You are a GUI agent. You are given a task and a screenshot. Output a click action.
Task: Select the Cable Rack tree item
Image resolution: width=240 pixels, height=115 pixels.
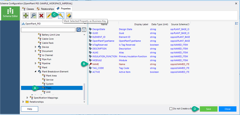pyautogui.click(x=48, y=43)
